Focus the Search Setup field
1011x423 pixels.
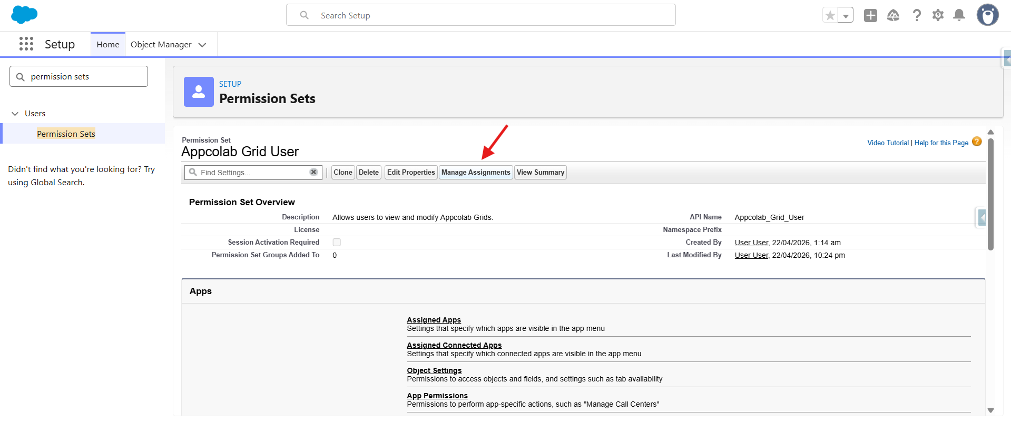pos(481,15)
